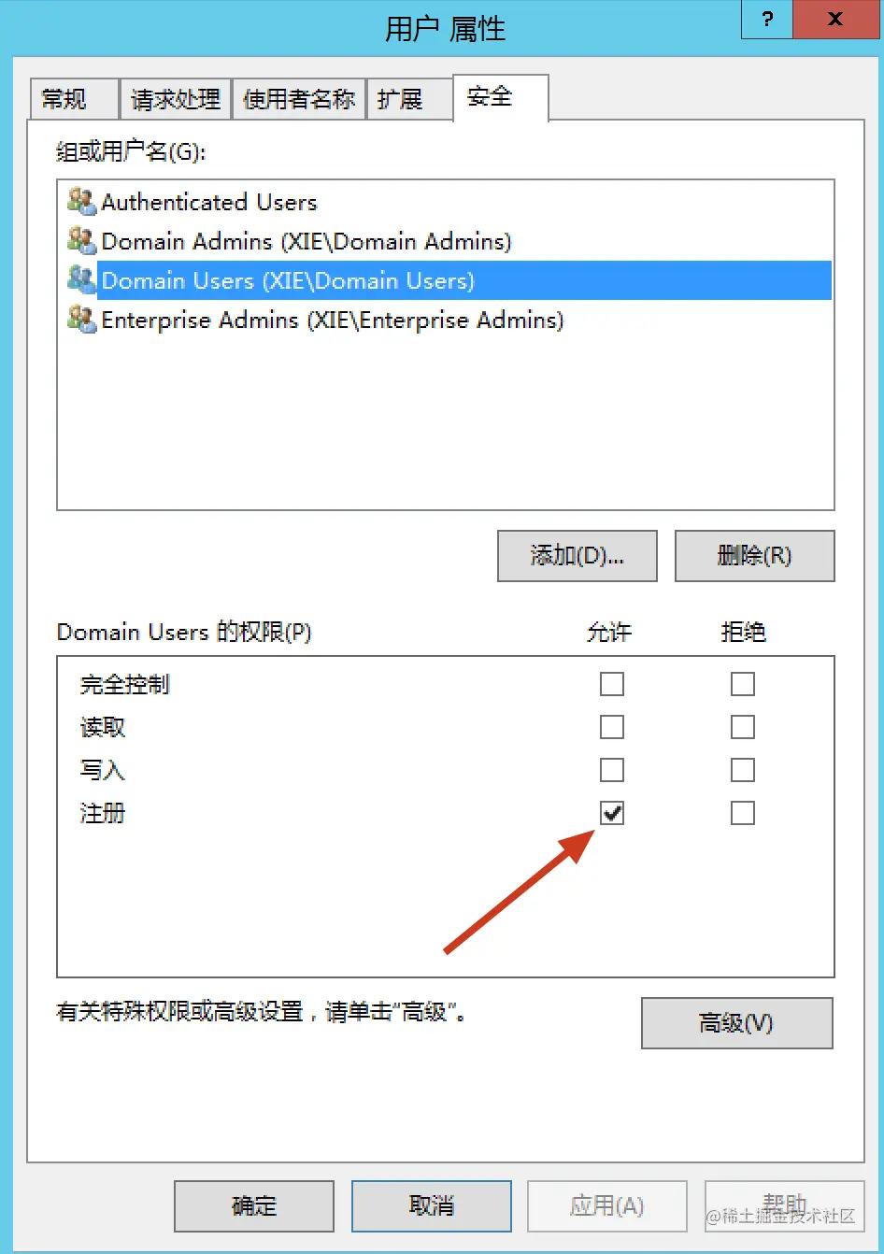
Task: Select Enterprise Admins entry in list
Action: point(333,320)
